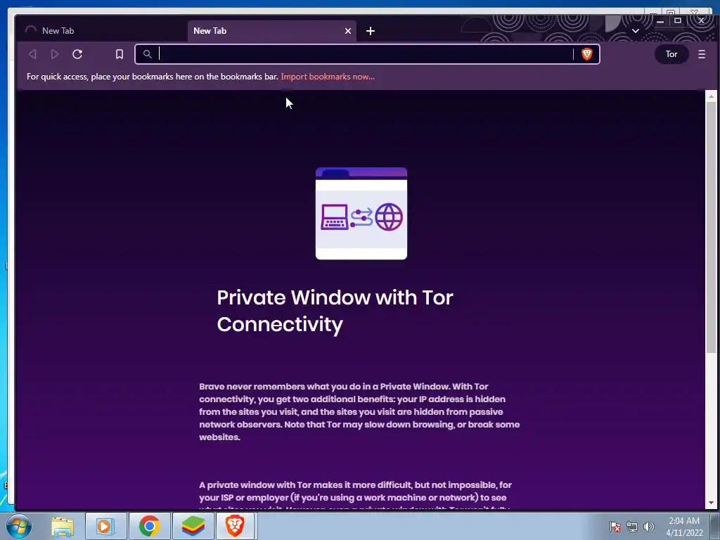Open the volume speaker tray icon
Viewport: 720px width, 540px height.
tap(648, 527)
